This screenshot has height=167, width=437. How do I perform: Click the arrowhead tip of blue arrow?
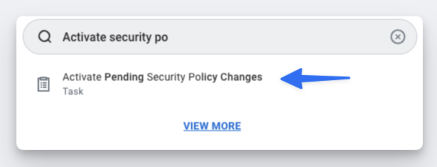point(283,78)
